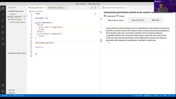Collapse the INTERESTING_RULES folder section
176x99 pixels.
[x=16, y=11]
